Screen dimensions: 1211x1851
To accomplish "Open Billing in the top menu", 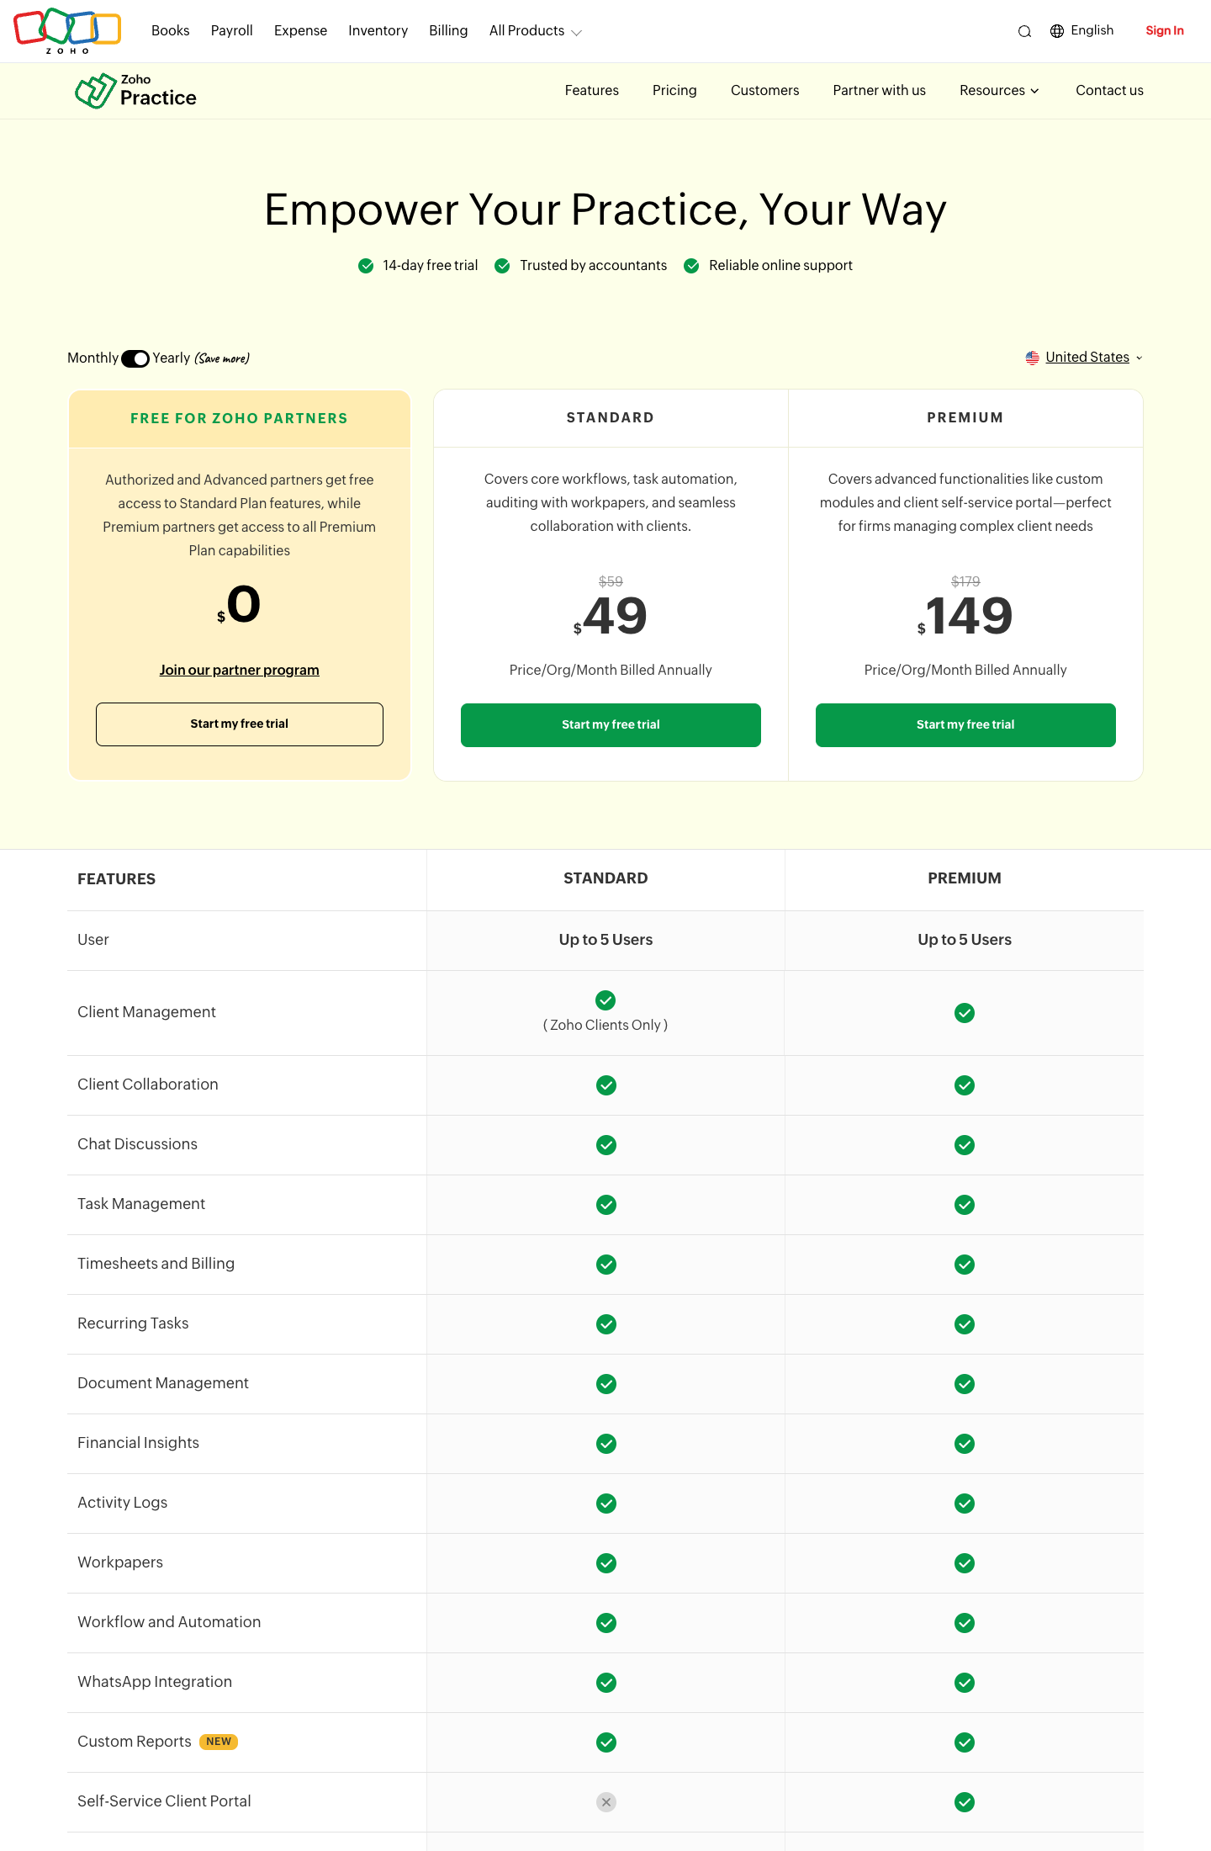I will 448,31.
